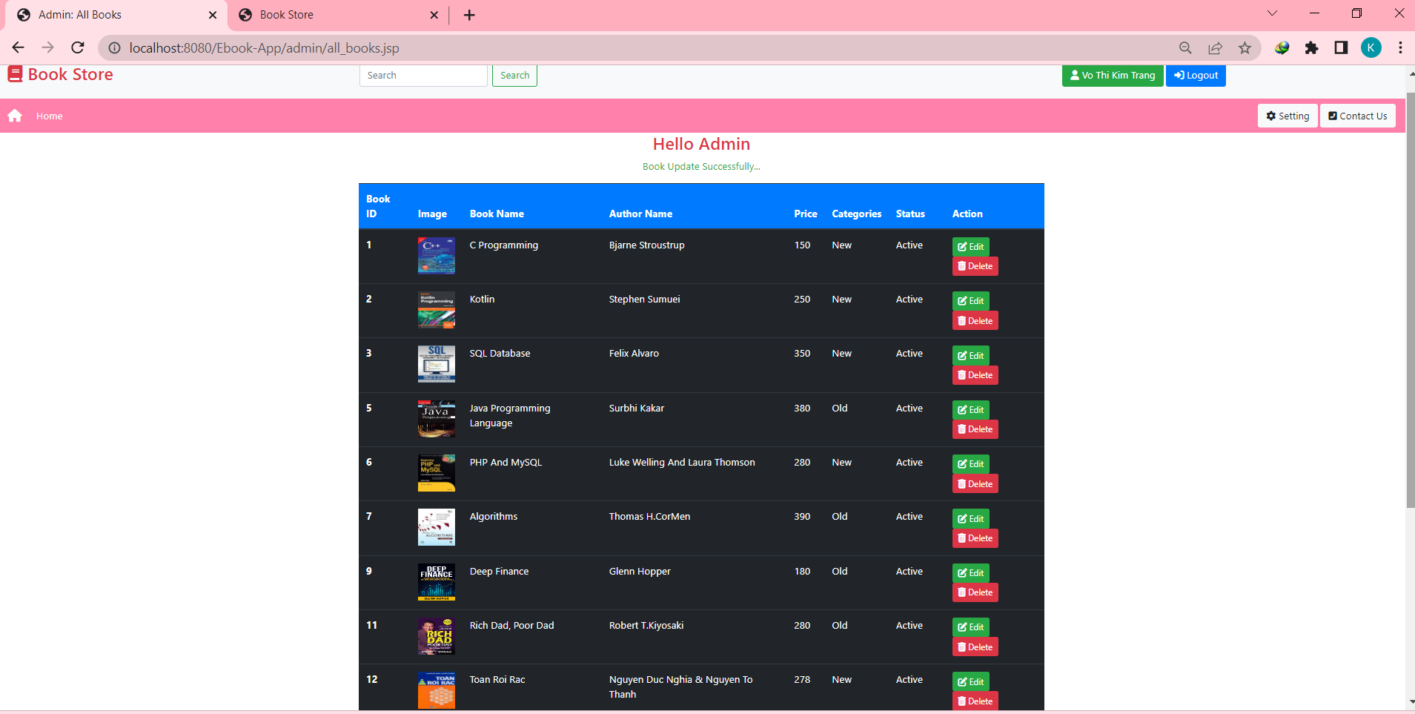Click the Book Store logo icon
The width and height of the screenshot is (1415, 714).
[15, 74]
